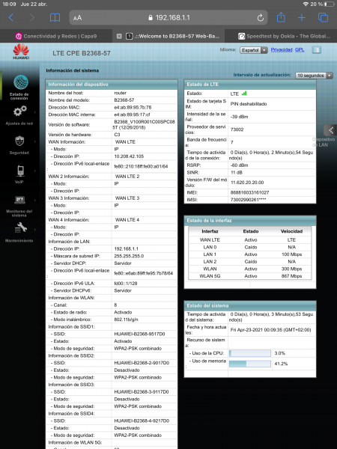Select wireless mode 802.11b/g/n
Screen dimensions: 337x449
127,320
